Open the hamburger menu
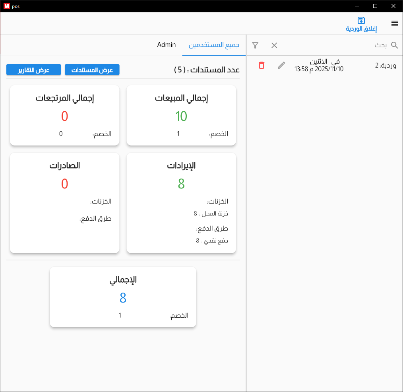 (395, 23)
